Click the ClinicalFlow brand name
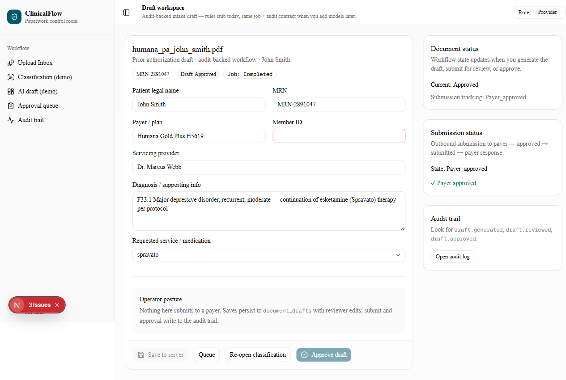566x380 pixels. (43, 13)
